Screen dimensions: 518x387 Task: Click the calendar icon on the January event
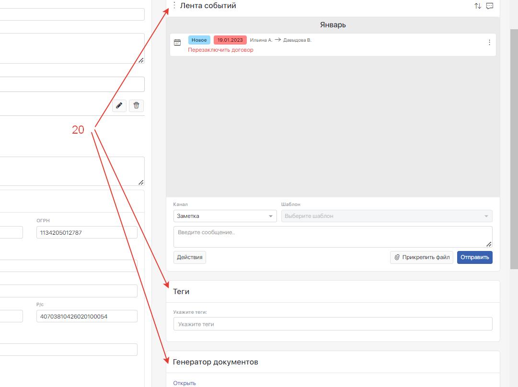(x=177, y=43)
